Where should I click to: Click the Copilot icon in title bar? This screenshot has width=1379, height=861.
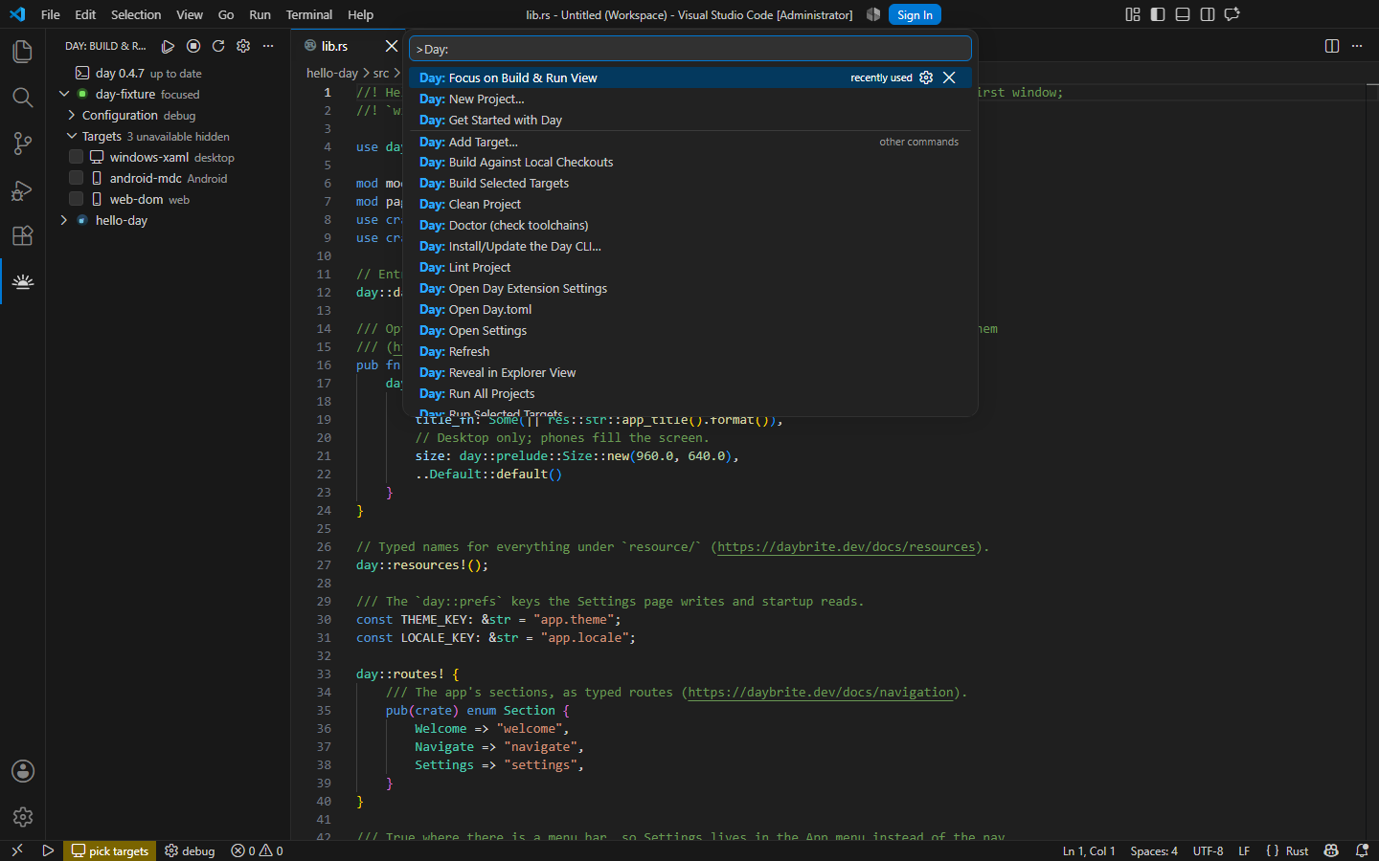pyautogui.click(x=873, y=14)
